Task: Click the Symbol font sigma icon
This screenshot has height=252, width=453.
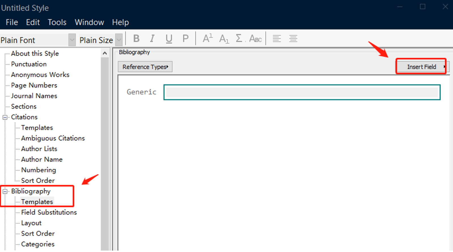Action: (x=239, y=38)
